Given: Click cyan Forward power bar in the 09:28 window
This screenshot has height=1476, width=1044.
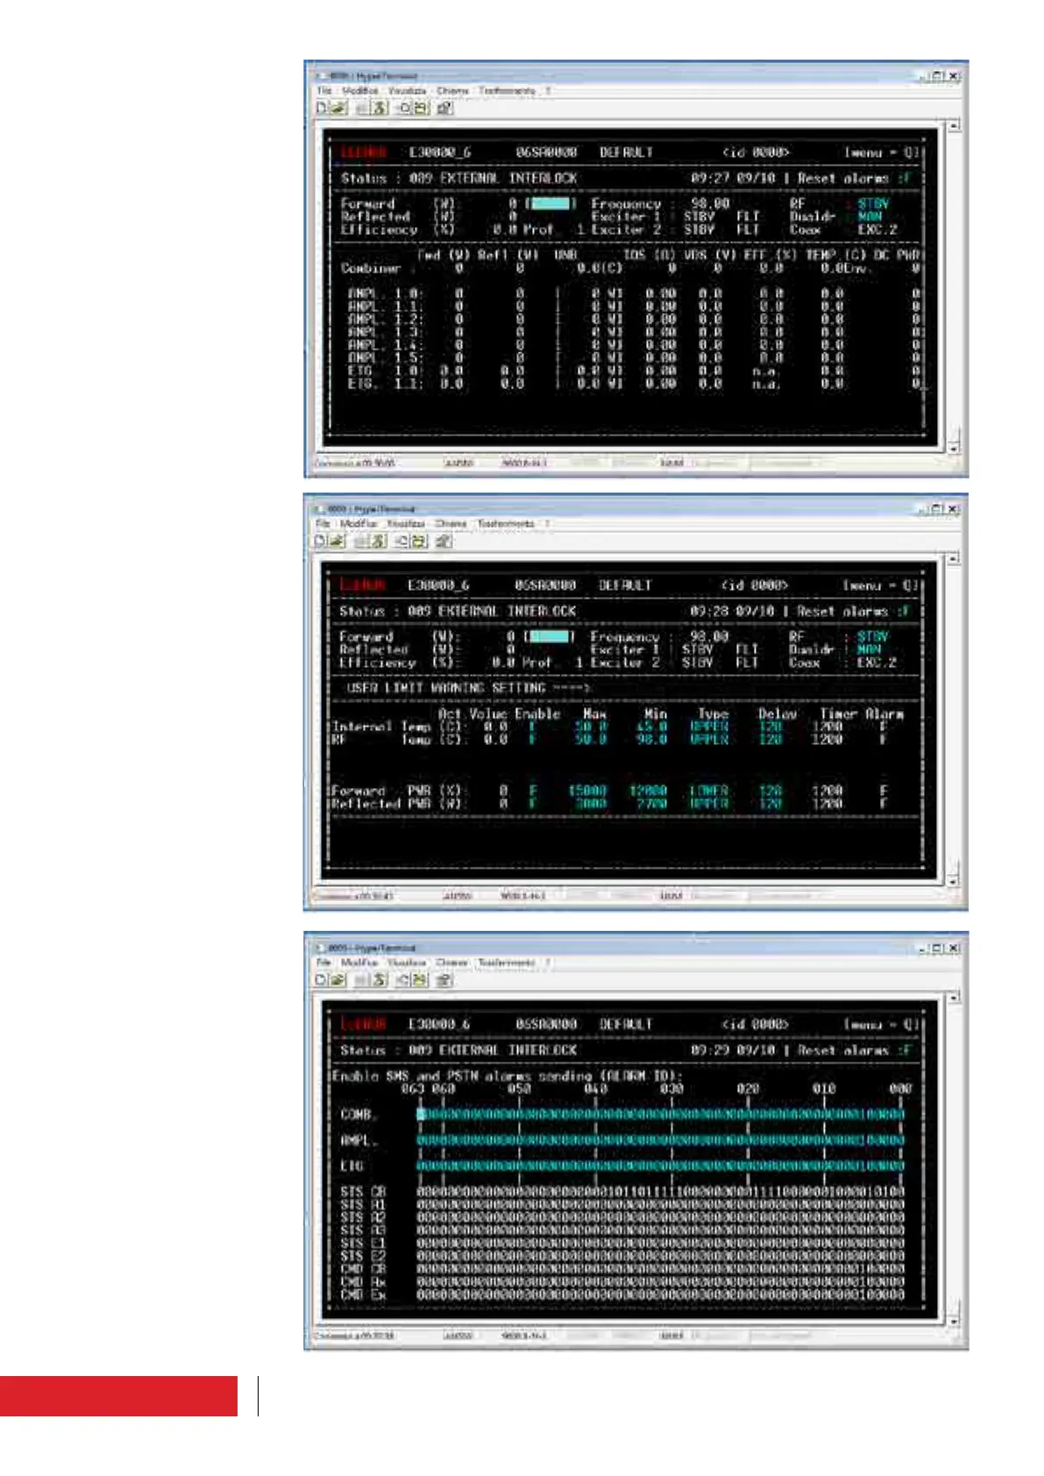Looking at the screenshot, I should (x=550, y=636).
